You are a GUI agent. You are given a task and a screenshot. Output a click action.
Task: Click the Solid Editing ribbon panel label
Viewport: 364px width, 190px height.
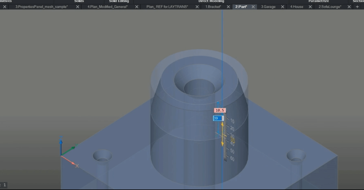point(119,1)
